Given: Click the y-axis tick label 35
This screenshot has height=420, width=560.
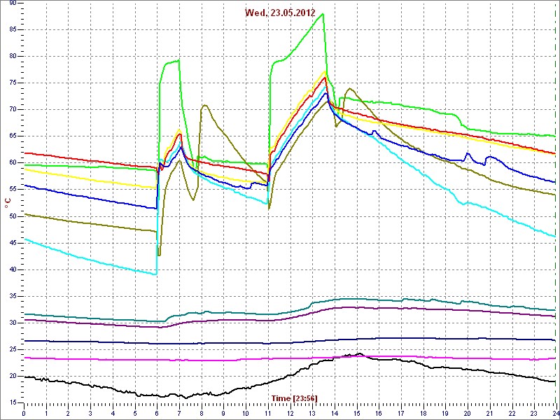Looking at the screenshot, I should [x=12, y=296].
